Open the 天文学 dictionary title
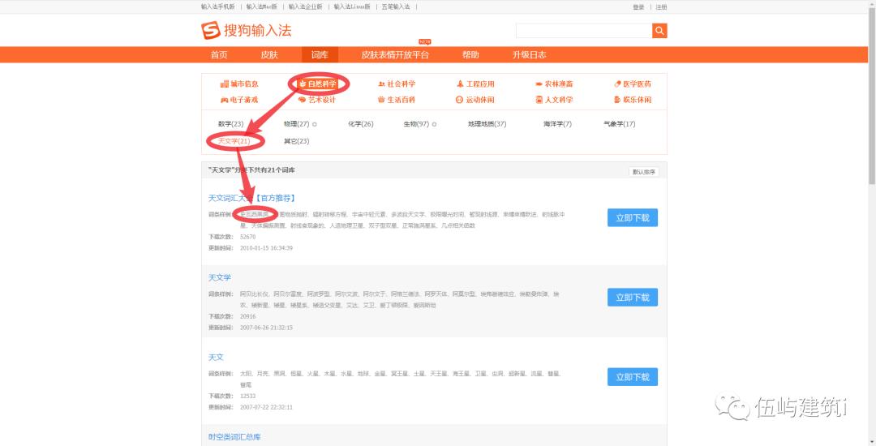 (x=220, y=277)
